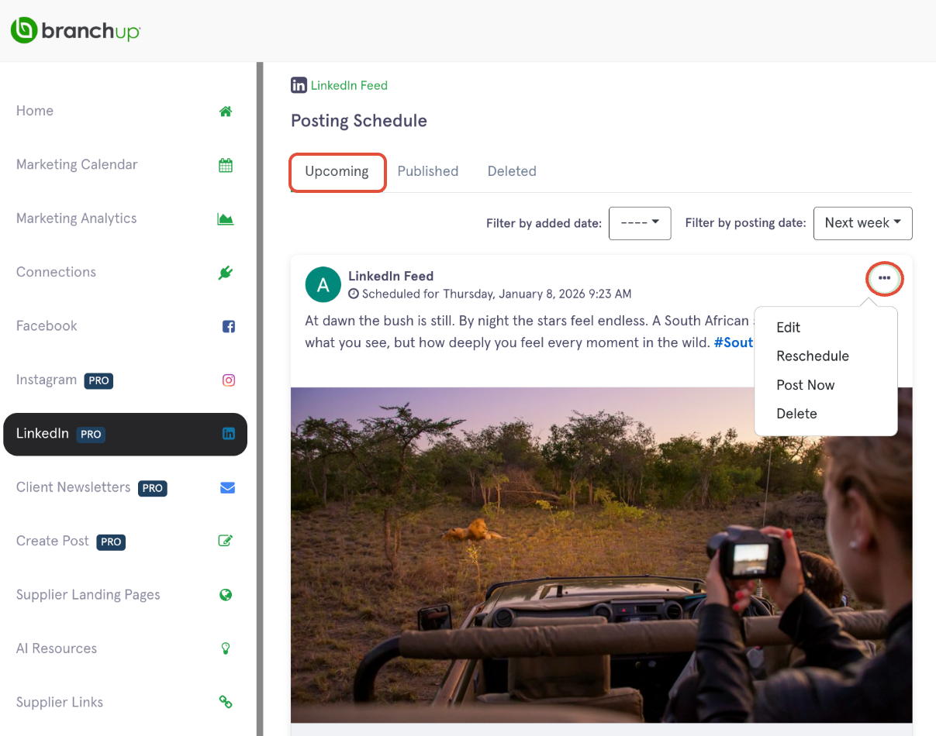This screenshot has width=936, height=736.
Task: Open the Filter by added date dropdown
Action: coord(640,223)
